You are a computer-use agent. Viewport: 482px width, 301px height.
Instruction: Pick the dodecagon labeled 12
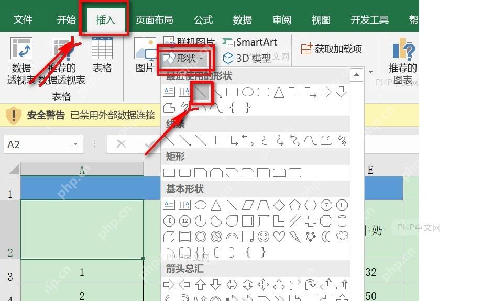[x=185, y=220]
